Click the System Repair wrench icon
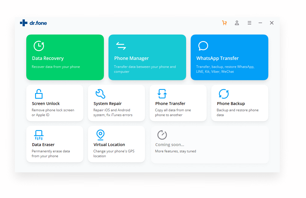 (x=100, y=94)
